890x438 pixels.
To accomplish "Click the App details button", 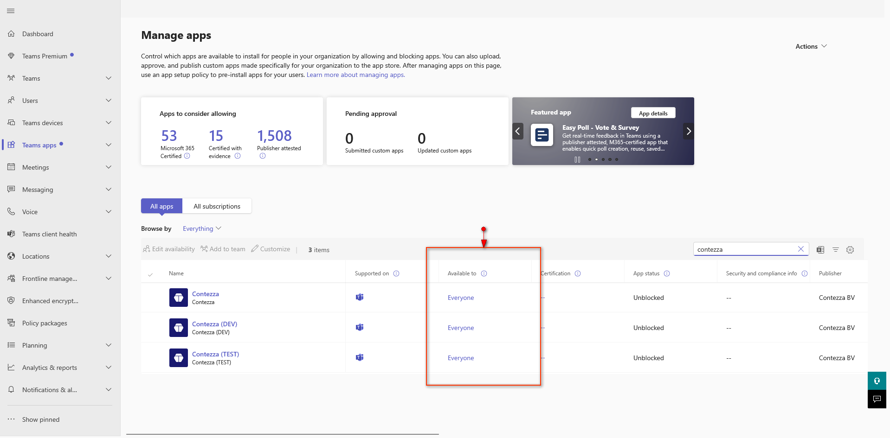I will tap(653, 113).
